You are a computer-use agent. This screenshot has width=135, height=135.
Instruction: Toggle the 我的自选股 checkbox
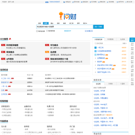37,31
